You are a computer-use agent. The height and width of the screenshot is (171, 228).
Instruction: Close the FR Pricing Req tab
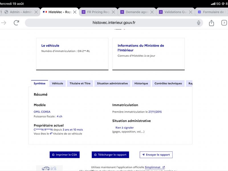point(113,12)
